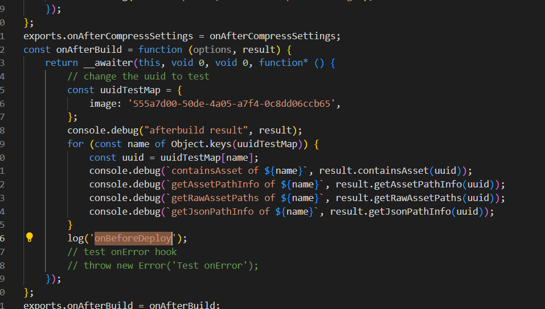
Task: Click '__awaiter' in the return line
Action: 108,63
